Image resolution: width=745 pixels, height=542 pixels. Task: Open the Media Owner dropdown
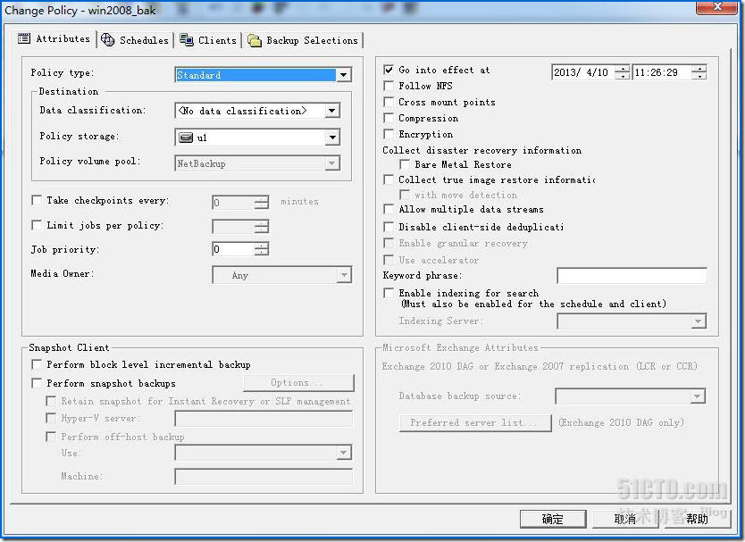(344, 275)
